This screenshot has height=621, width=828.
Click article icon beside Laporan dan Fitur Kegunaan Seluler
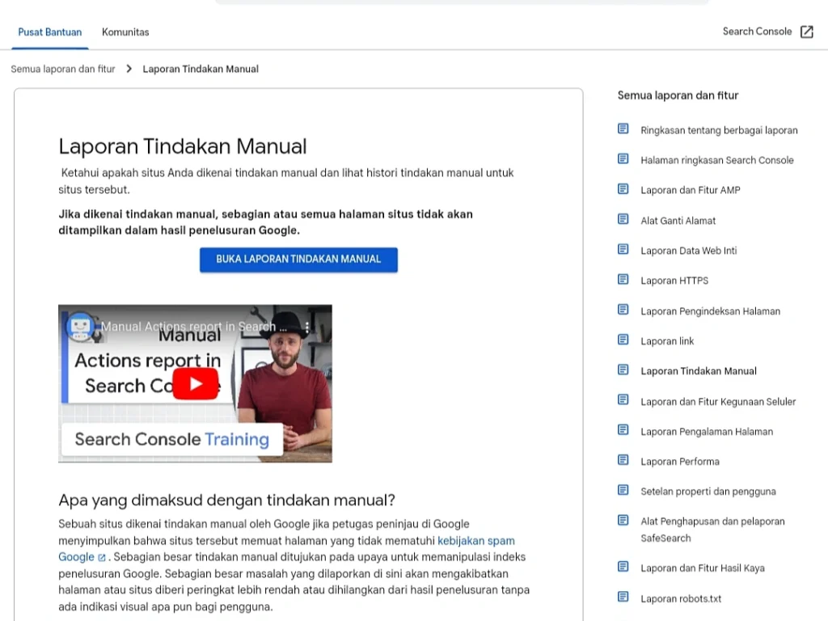pos(623,399)
